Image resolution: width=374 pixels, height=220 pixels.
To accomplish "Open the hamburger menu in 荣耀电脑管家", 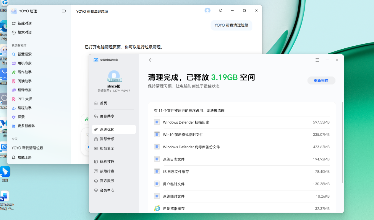I will 317,60.
